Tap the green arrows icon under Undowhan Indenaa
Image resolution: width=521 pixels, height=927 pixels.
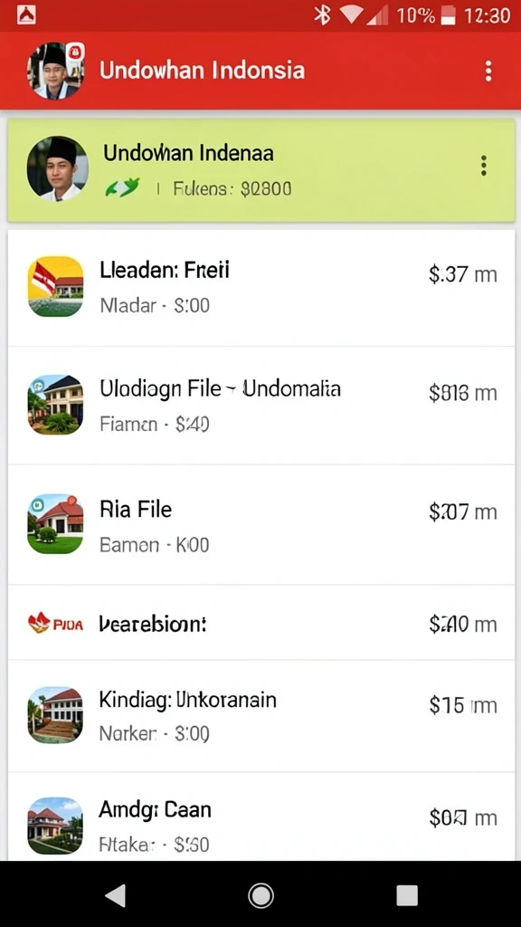pos(122,188)
